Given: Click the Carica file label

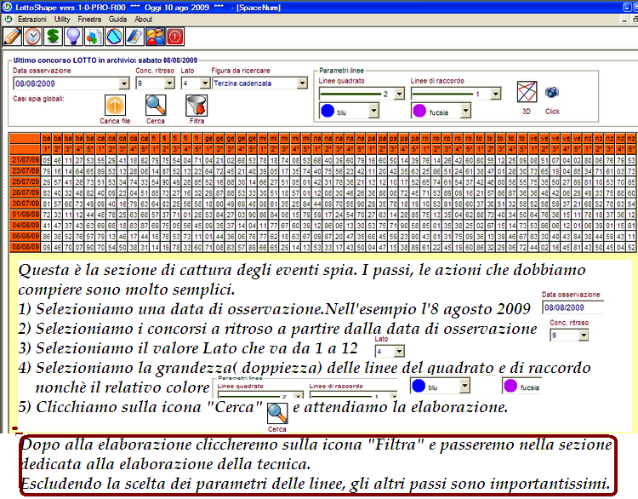Looking at the screenshot, I should (x=115, y=121).
